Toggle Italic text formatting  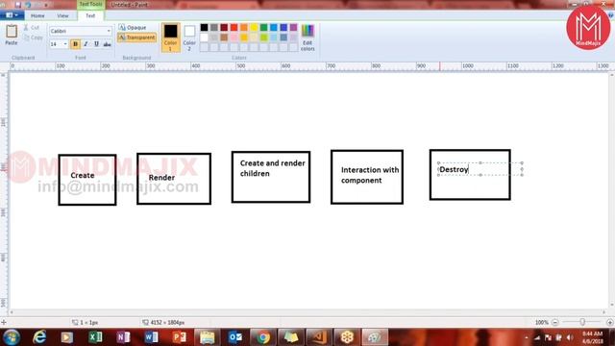click(86, 44)
